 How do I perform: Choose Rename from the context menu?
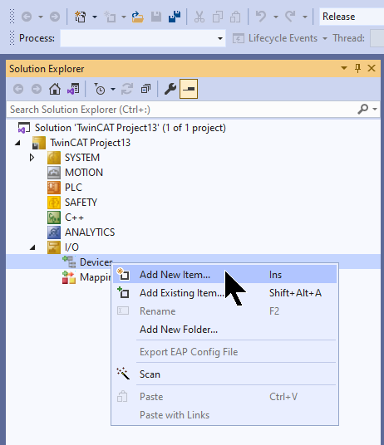pos(224,311)
